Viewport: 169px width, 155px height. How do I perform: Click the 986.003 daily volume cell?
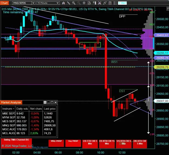(x=21, y=125)
